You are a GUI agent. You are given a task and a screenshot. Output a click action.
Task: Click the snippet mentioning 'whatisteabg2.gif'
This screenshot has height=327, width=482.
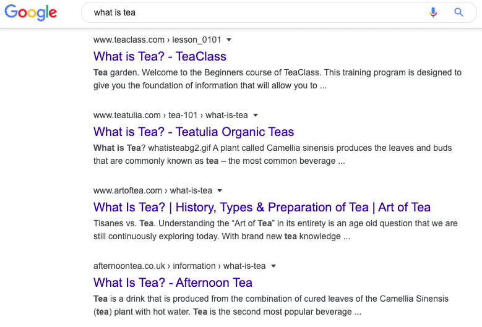point(273,155)
